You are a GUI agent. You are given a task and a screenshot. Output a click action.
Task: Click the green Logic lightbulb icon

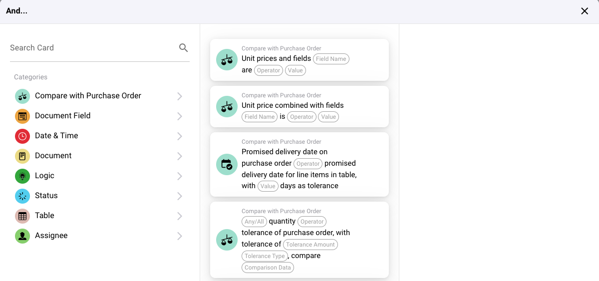click(22, 176)
